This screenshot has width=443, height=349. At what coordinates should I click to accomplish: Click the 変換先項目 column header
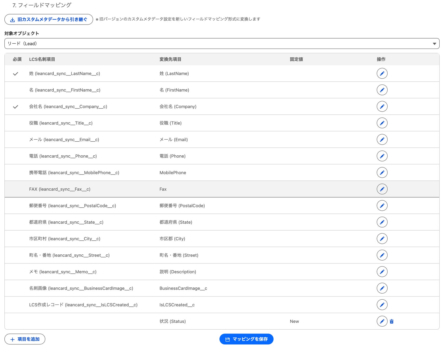coord(170,59)
